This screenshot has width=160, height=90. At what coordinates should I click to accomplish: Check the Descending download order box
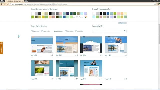point(66,31)
